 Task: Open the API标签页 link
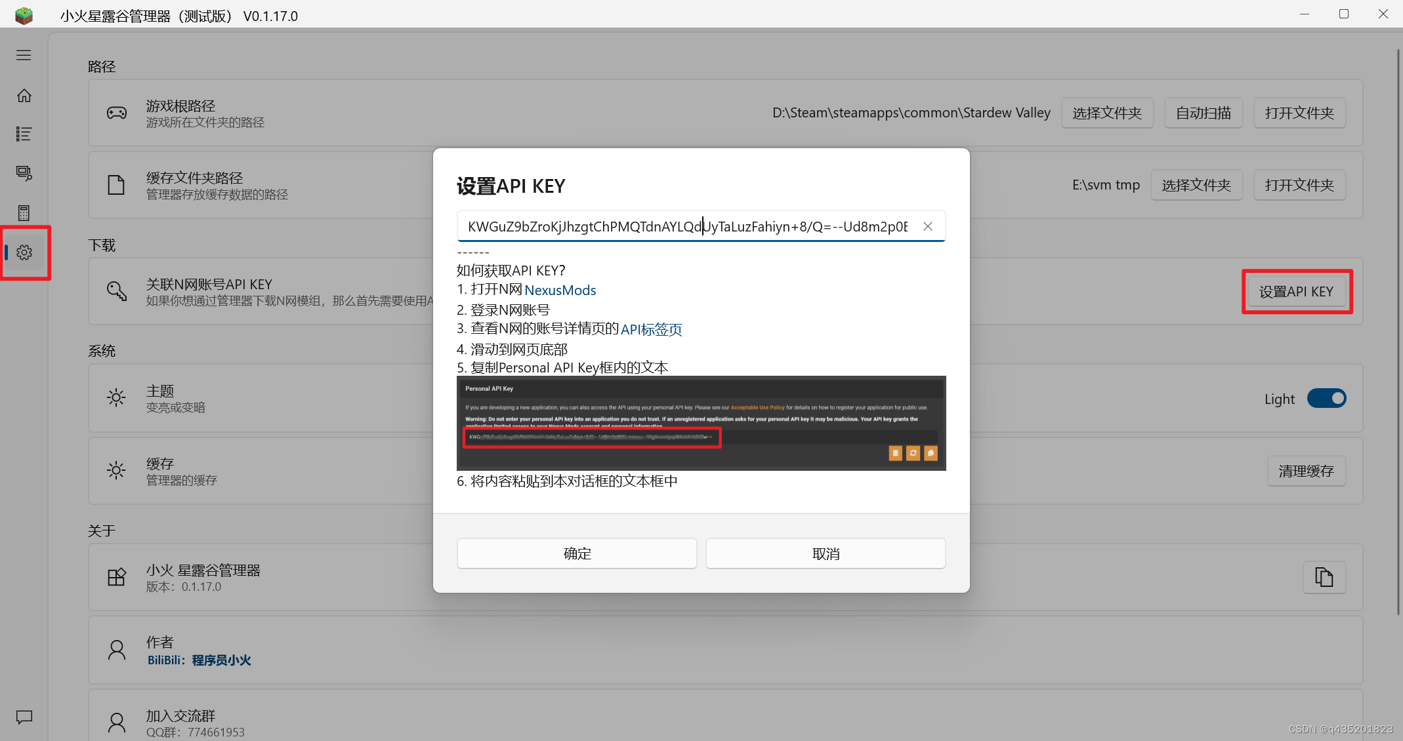[651, 329]
